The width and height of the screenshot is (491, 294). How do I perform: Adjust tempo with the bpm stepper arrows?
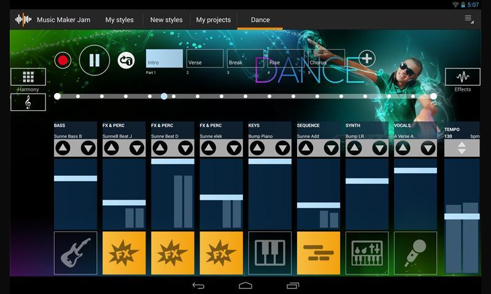point(462,148)
